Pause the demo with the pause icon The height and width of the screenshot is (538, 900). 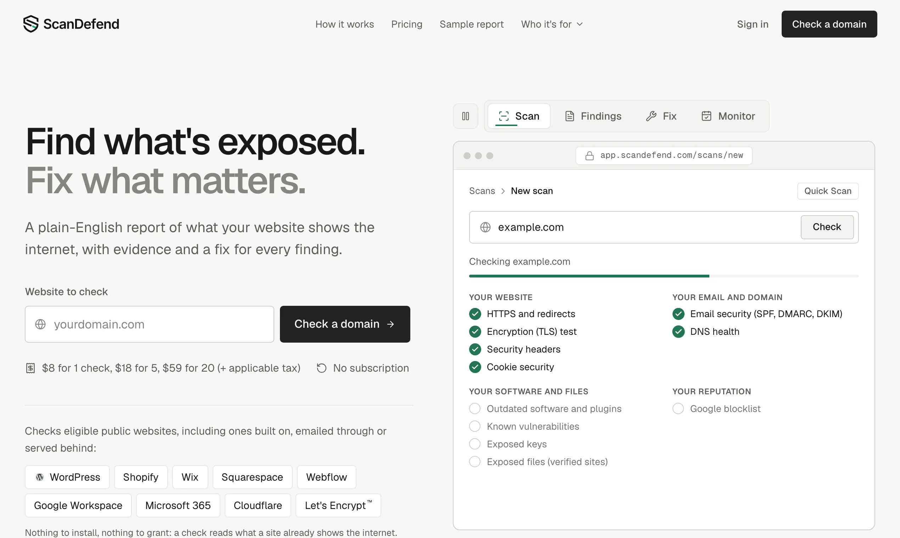466,116
